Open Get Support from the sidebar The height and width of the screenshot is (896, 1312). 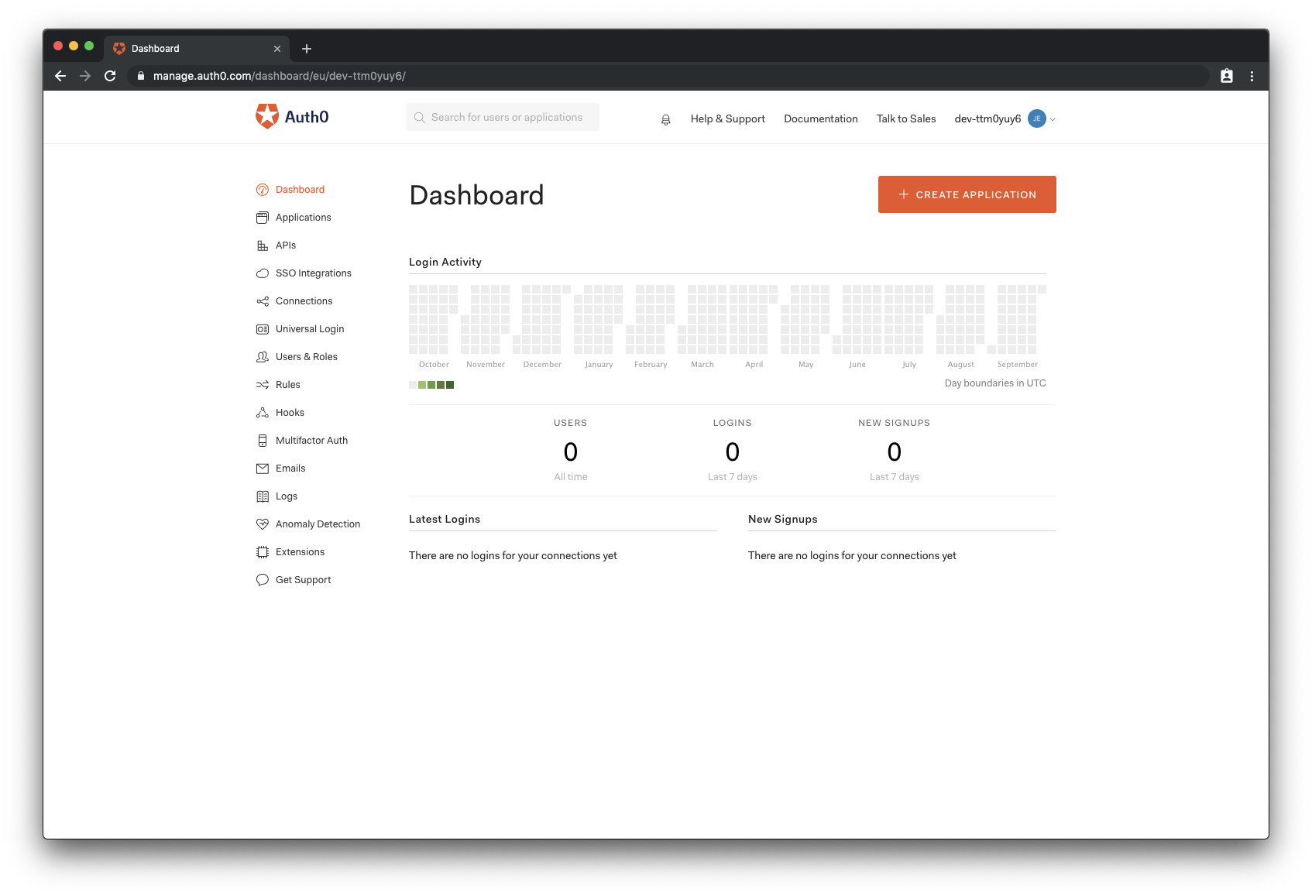pos(304,579)
